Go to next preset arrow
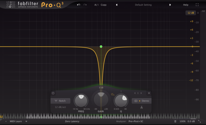The height and width of the screenshot is (125, 206). (x=170, y=5)
